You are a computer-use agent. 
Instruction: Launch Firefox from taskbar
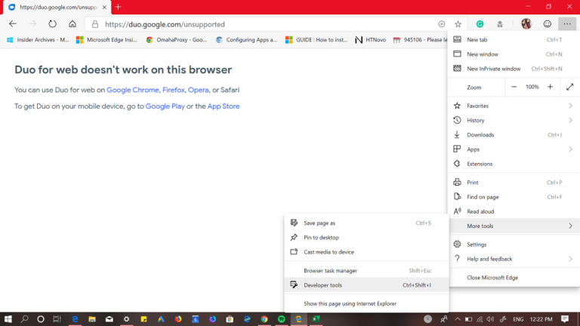[x=178, y=319]
